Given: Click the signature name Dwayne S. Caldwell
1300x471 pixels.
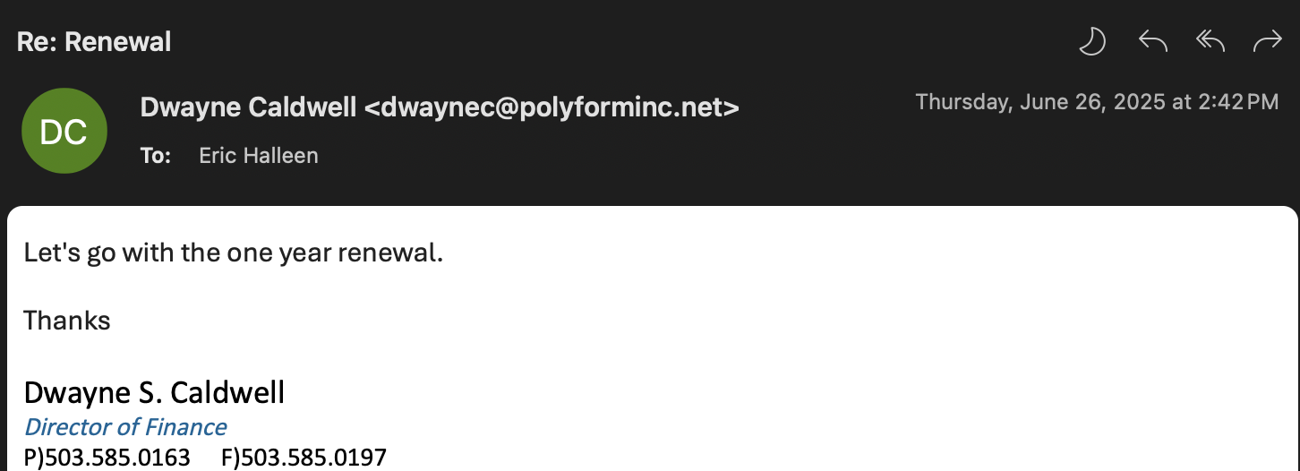Looking at the screenshot, I should click(154, 392).
